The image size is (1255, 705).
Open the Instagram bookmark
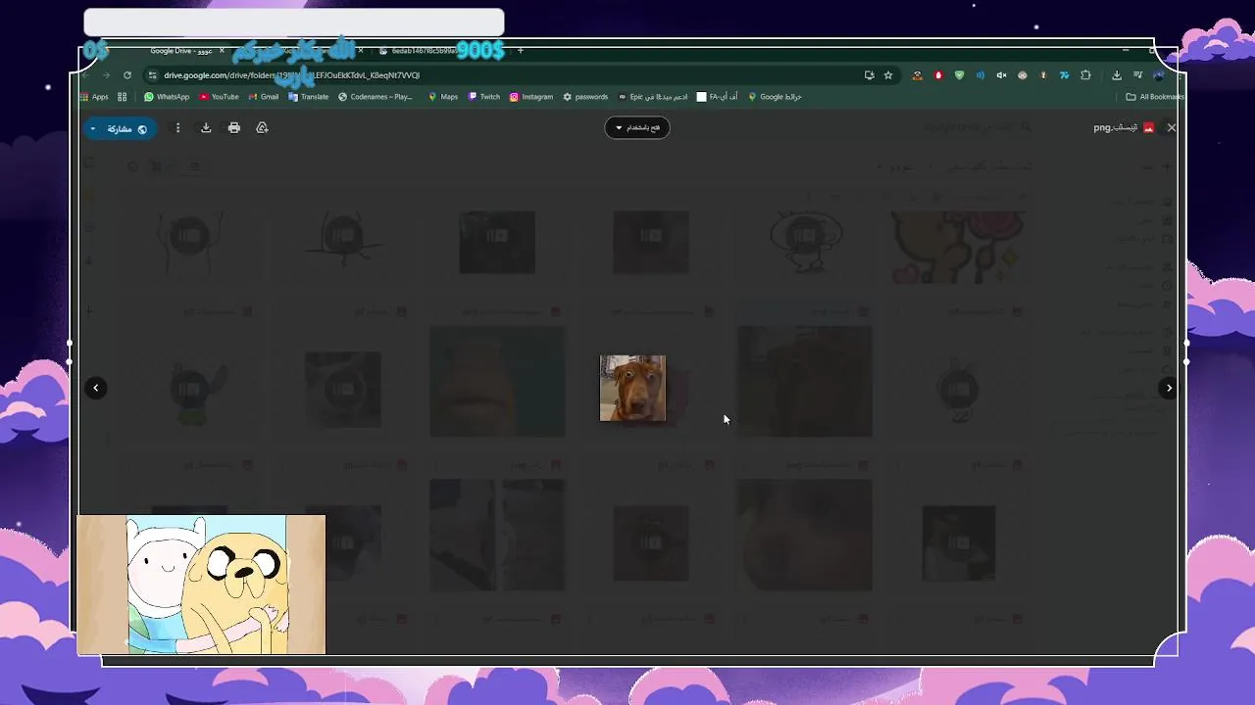tap(531, 97)
